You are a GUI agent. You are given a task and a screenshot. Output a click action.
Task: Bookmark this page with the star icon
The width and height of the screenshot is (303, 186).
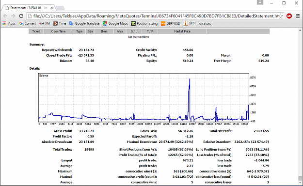[281, 16]
